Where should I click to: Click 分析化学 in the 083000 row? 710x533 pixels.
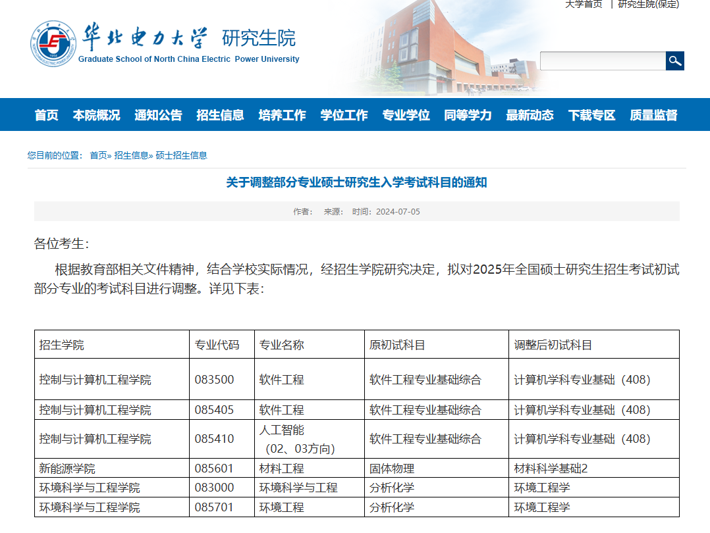coord(392,488)
